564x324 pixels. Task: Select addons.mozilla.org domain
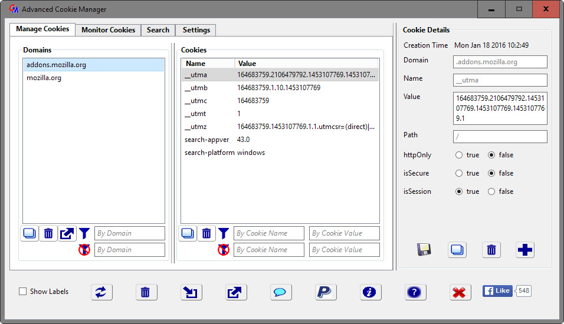[x=94, y=65]
